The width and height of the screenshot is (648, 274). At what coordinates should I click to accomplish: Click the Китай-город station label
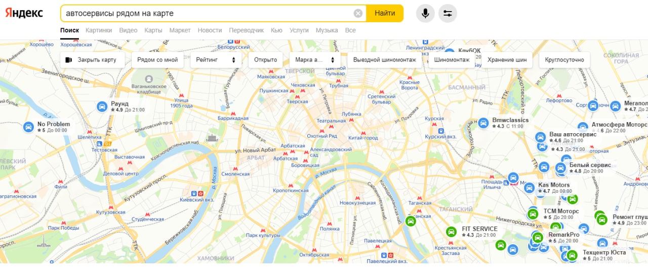(363, 138)
